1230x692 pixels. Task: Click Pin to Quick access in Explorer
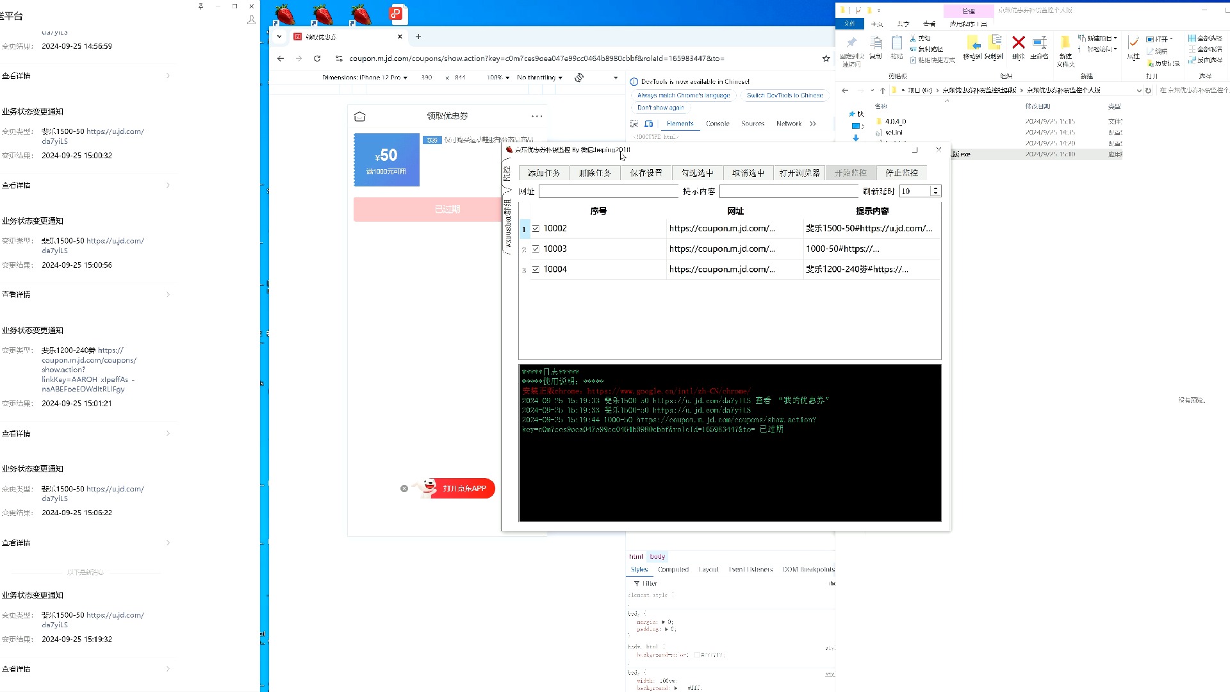(851, 51)
